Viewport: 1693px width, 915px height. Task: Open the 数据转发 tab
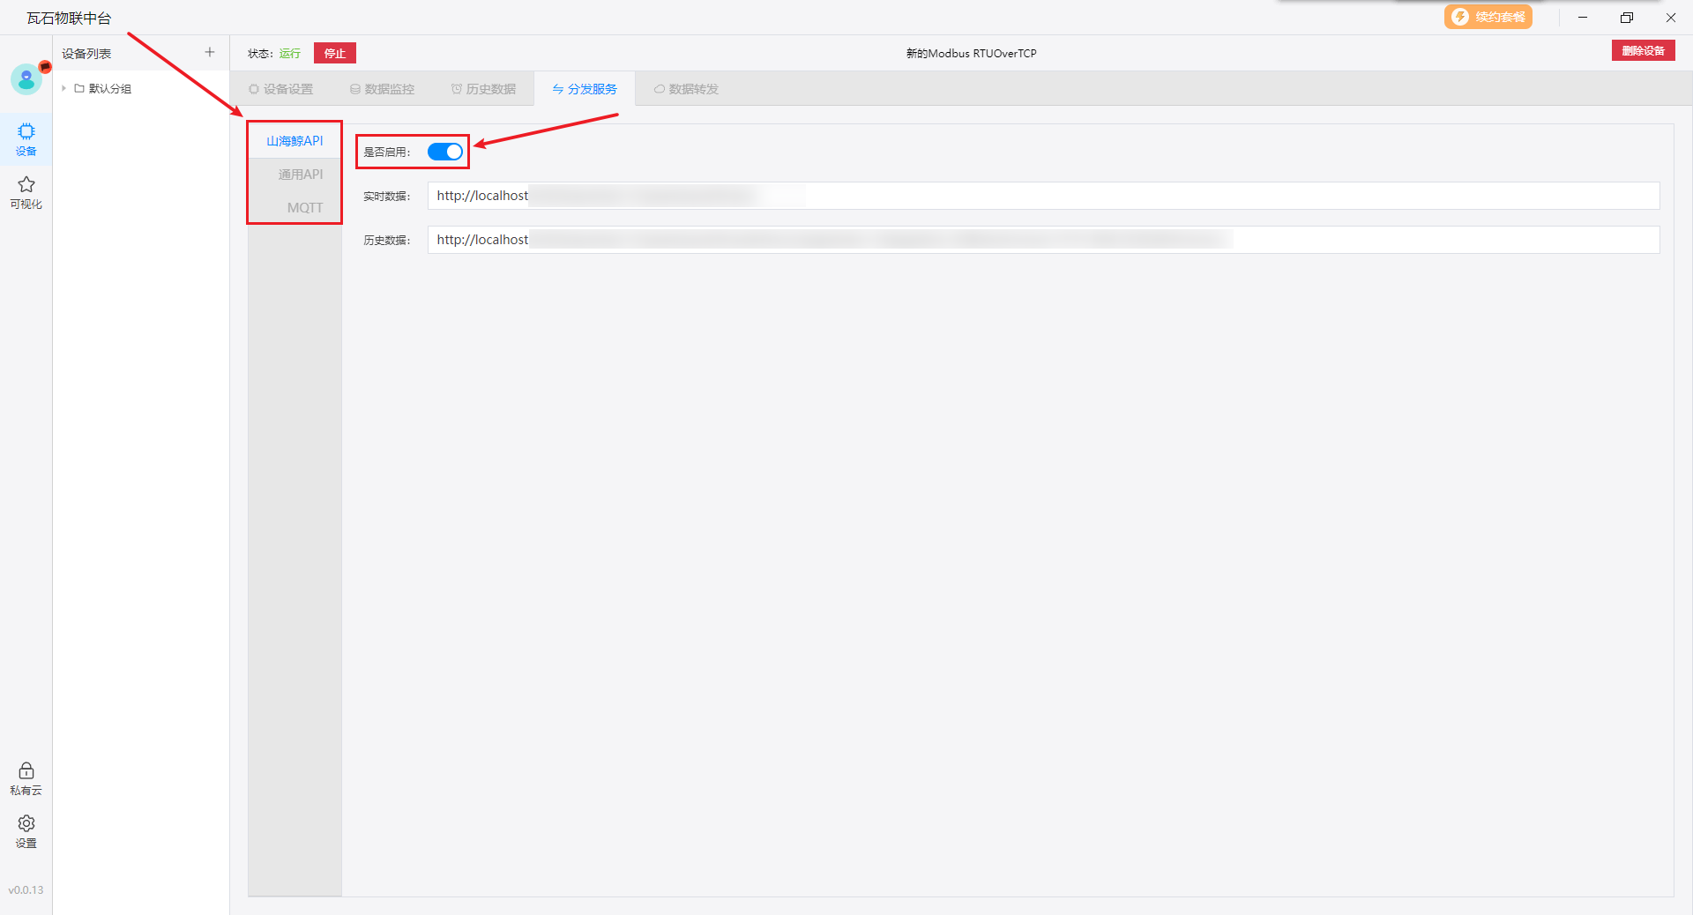(x=686, y=89)
